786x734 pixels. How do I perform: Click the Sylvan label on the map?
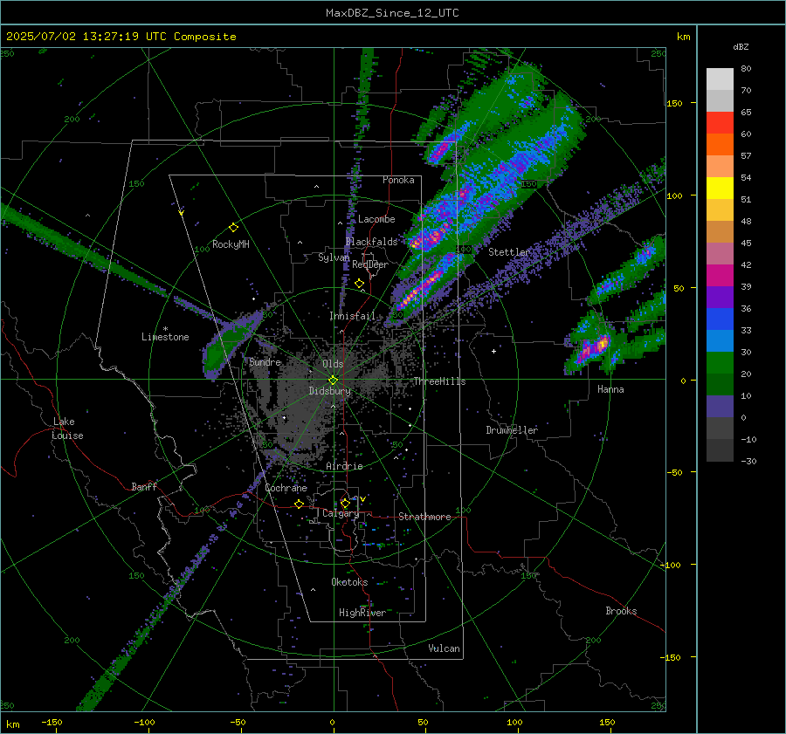(x=334, y=257)
